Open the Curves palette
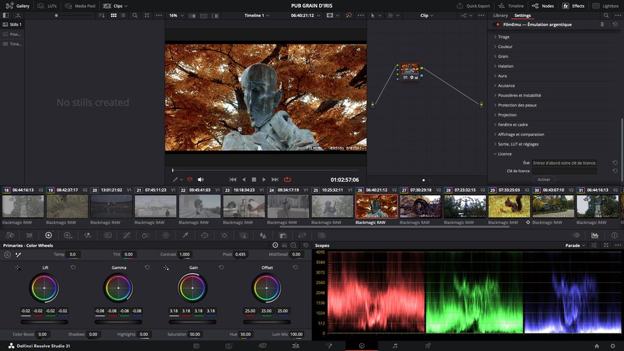This screenshot has height=351, width=624. coord(127,235)
